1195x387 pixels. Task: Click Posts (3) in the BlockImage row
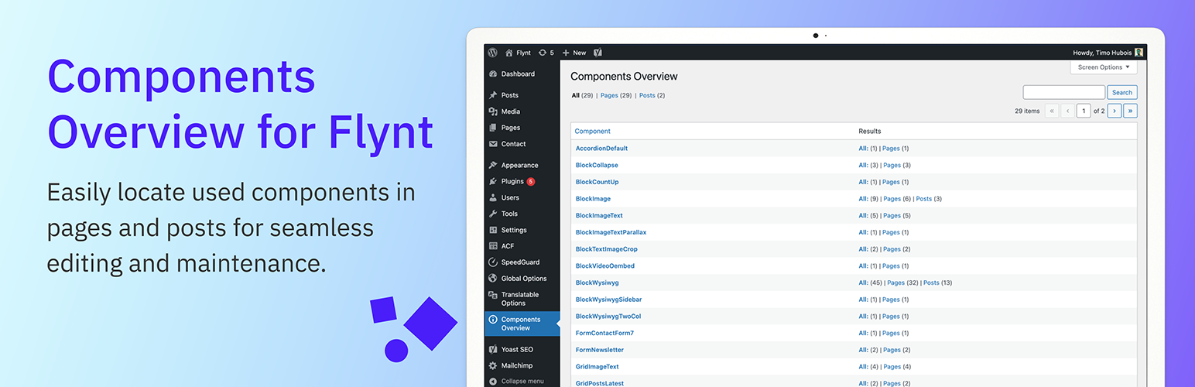[x=929, y=199]
